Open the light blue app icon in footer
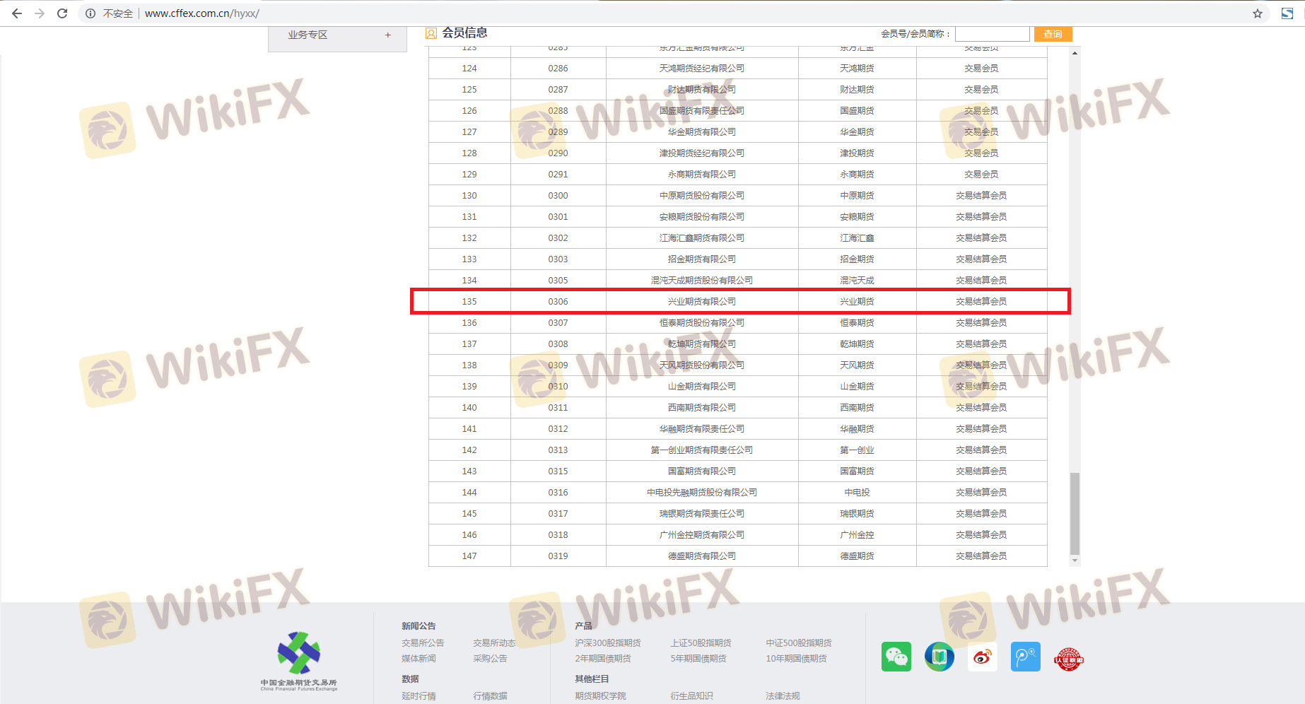 click(1025, 657)
